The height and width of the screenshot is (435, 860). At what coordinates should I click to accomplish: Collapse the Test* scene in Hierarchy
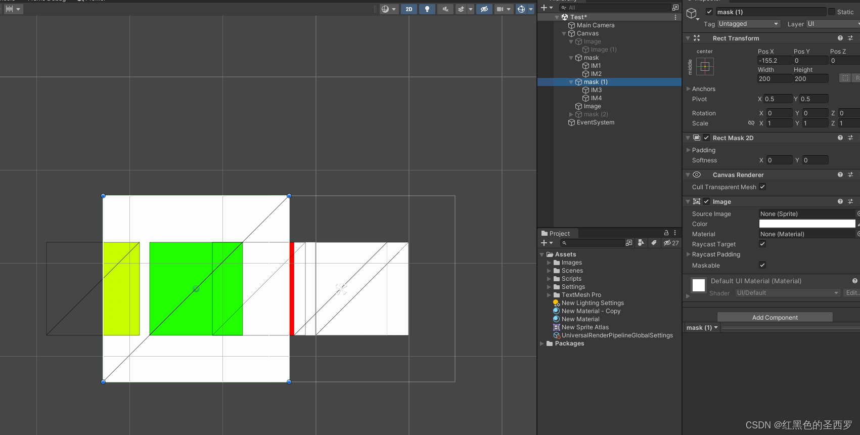click(557, 17)
